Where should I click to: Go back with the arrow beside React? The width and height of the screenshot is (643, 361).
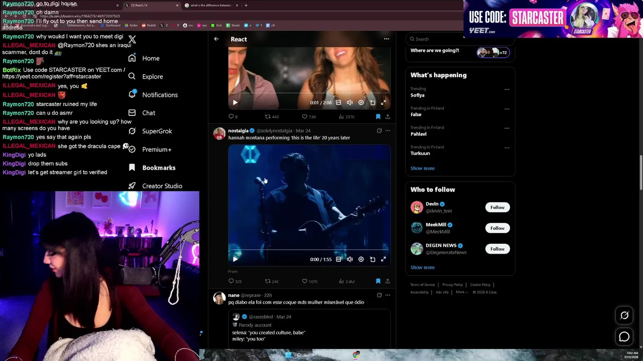217,39
